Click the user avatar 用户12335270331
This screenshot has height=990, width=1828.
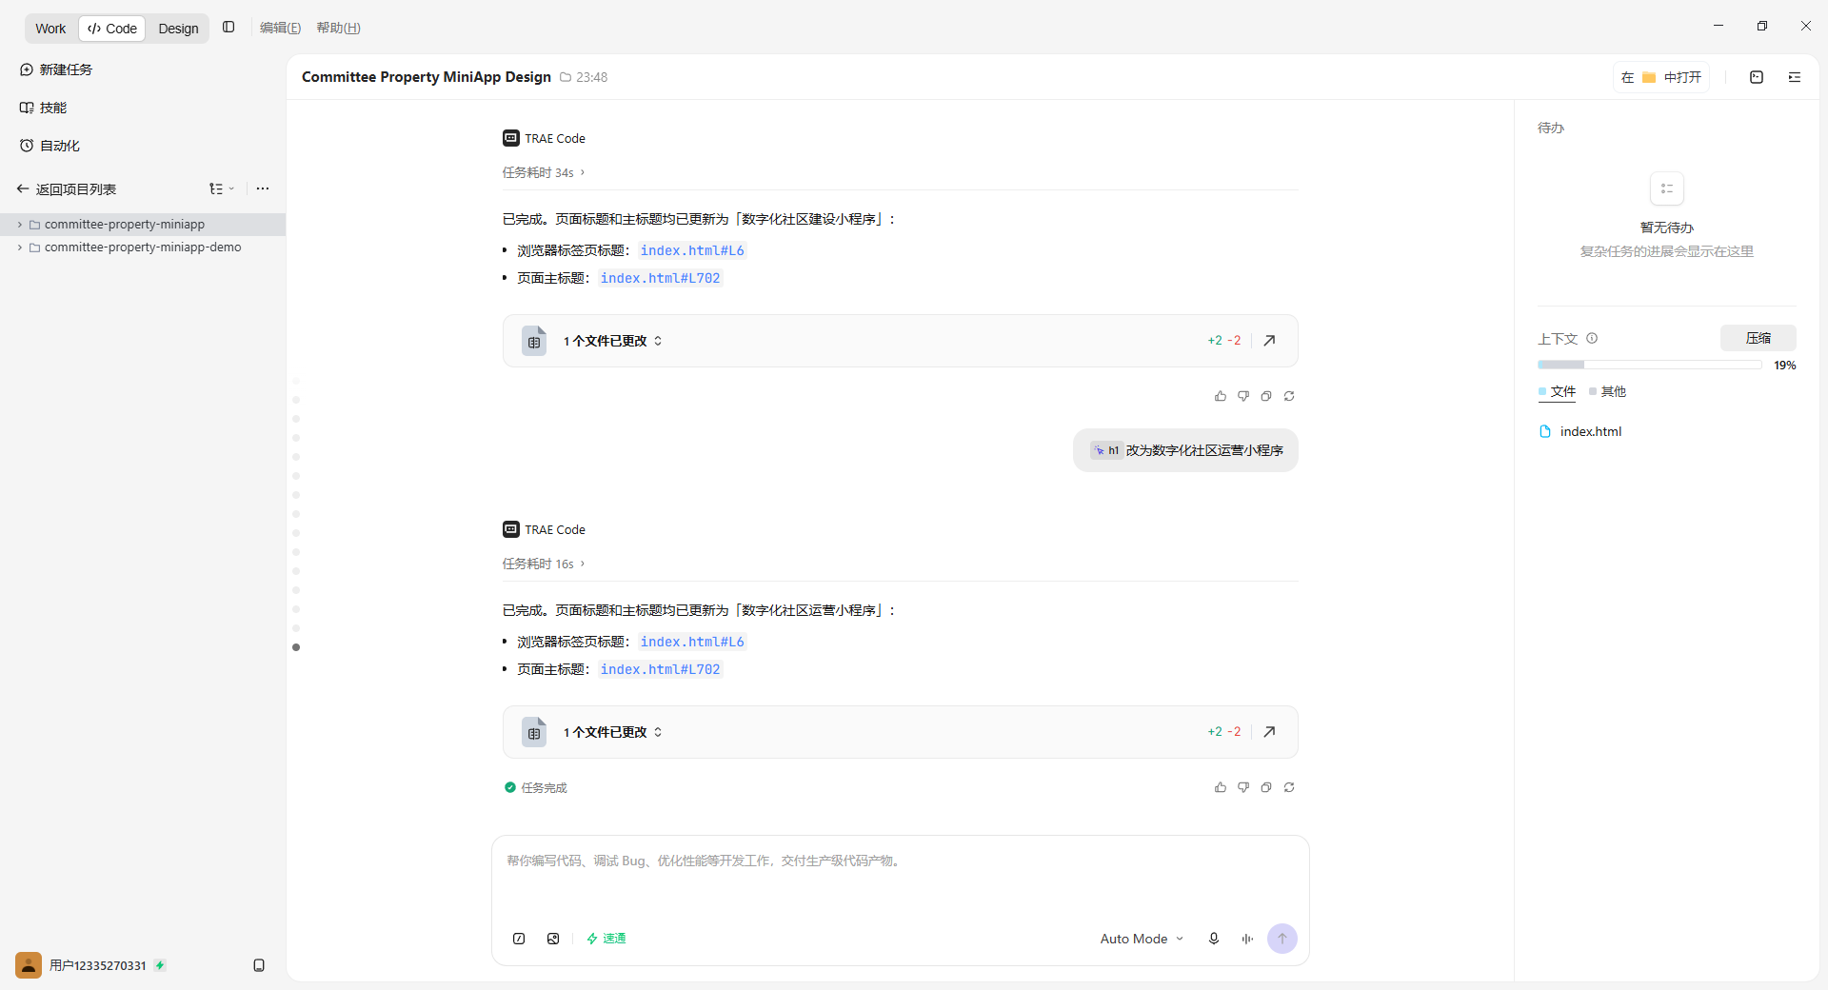point(29,965)
